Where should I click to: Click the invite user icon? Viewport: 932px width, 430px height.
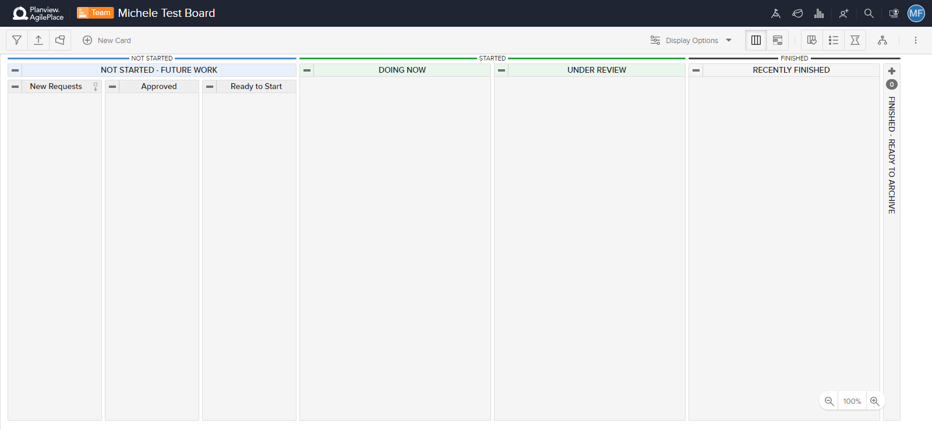843,13
